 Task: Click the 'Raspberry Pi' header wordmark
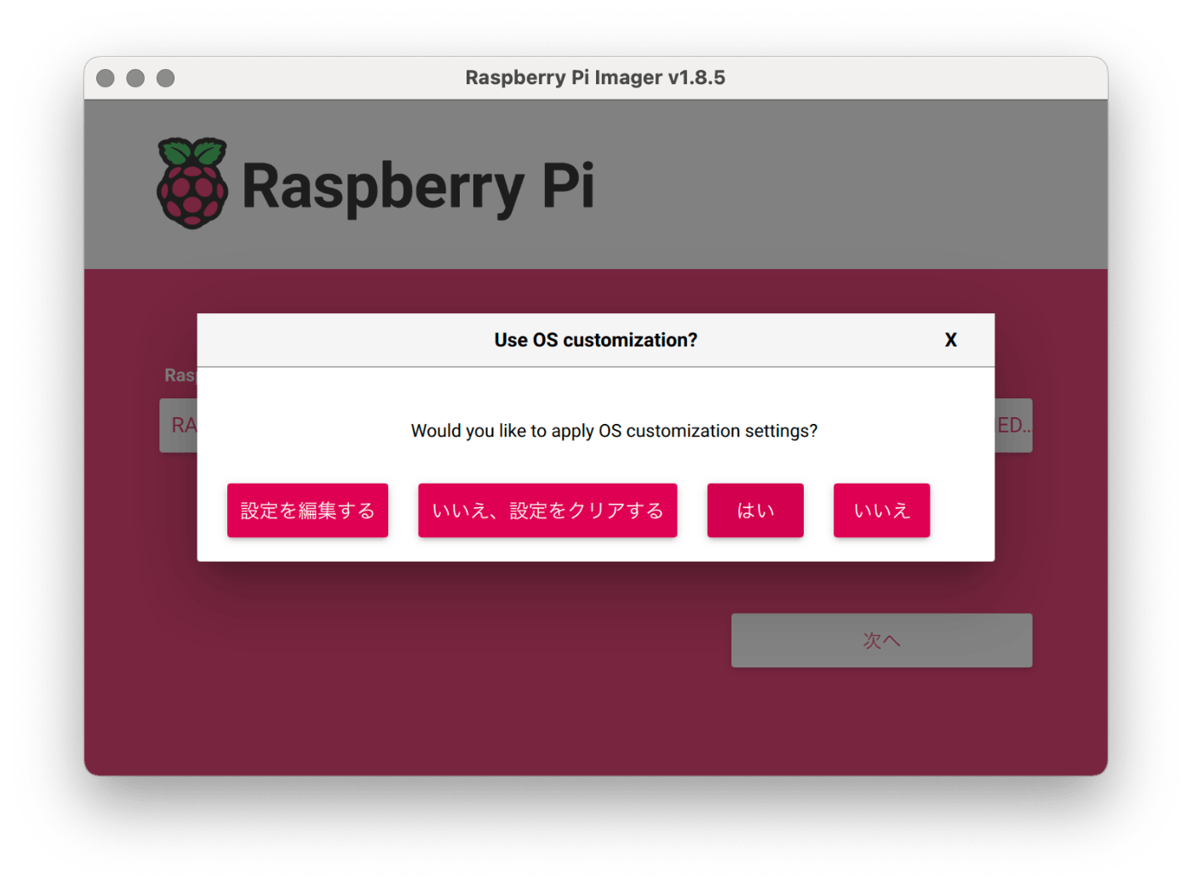tap(418, 187)
